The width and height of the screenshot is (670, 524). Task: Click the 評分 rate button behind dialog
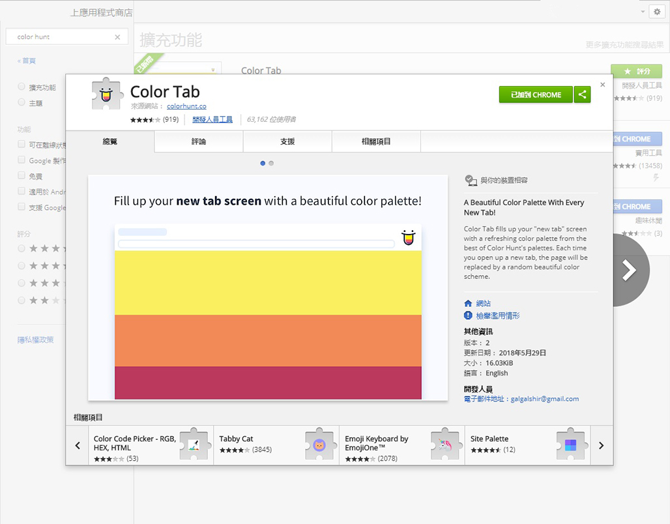pyautogui.click(x=637, y=72)
